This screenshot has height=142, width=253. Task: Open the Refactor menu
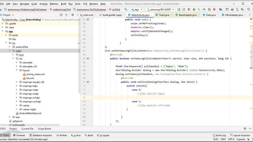[54, 4]
